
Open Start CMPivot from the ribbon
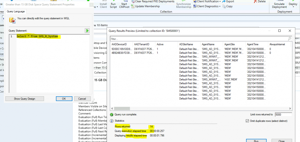[x=123, y=4]
